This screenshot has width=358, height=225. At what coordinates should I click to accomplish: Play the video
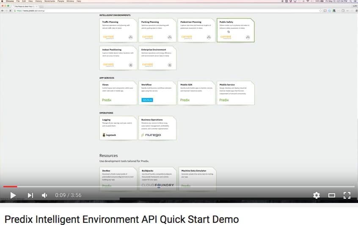pos(13,195)
